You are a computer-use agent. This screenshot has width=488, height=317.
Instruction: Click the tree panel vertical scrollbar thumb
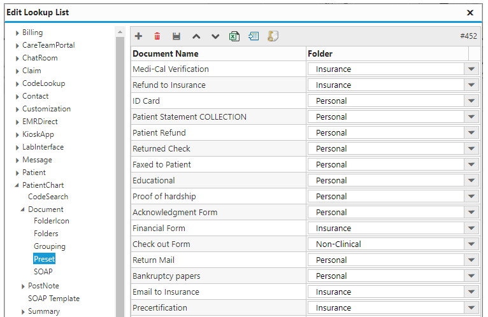point(120,177)
